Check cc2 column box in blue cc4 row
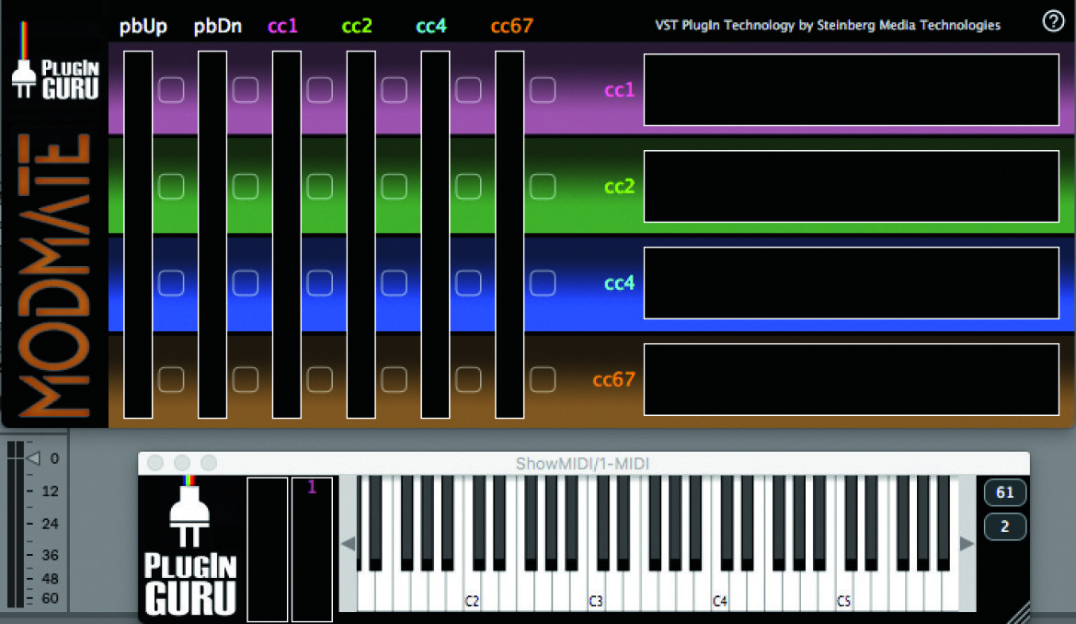Image resolution: width=1076 pixels, height=624 pixels. 394,283
